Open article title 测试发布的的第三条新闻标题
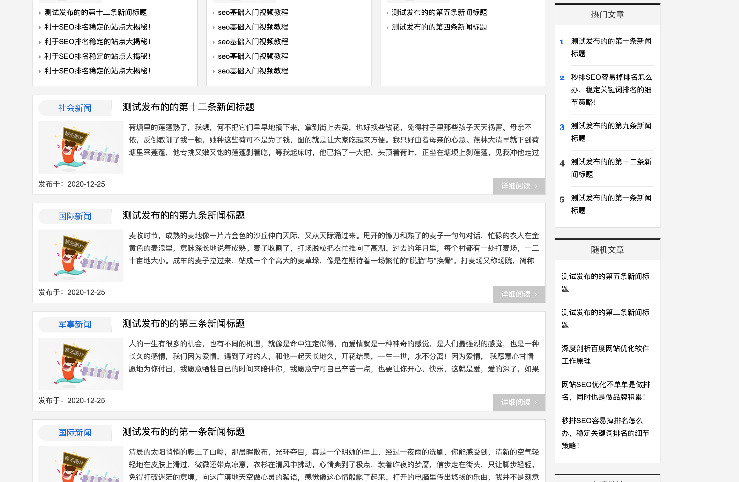 tap(183, 324)
